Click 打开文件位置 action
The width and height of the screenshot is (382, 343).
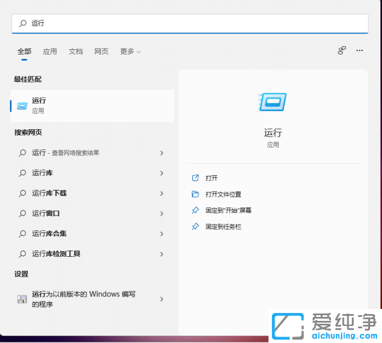pos(223,194)
